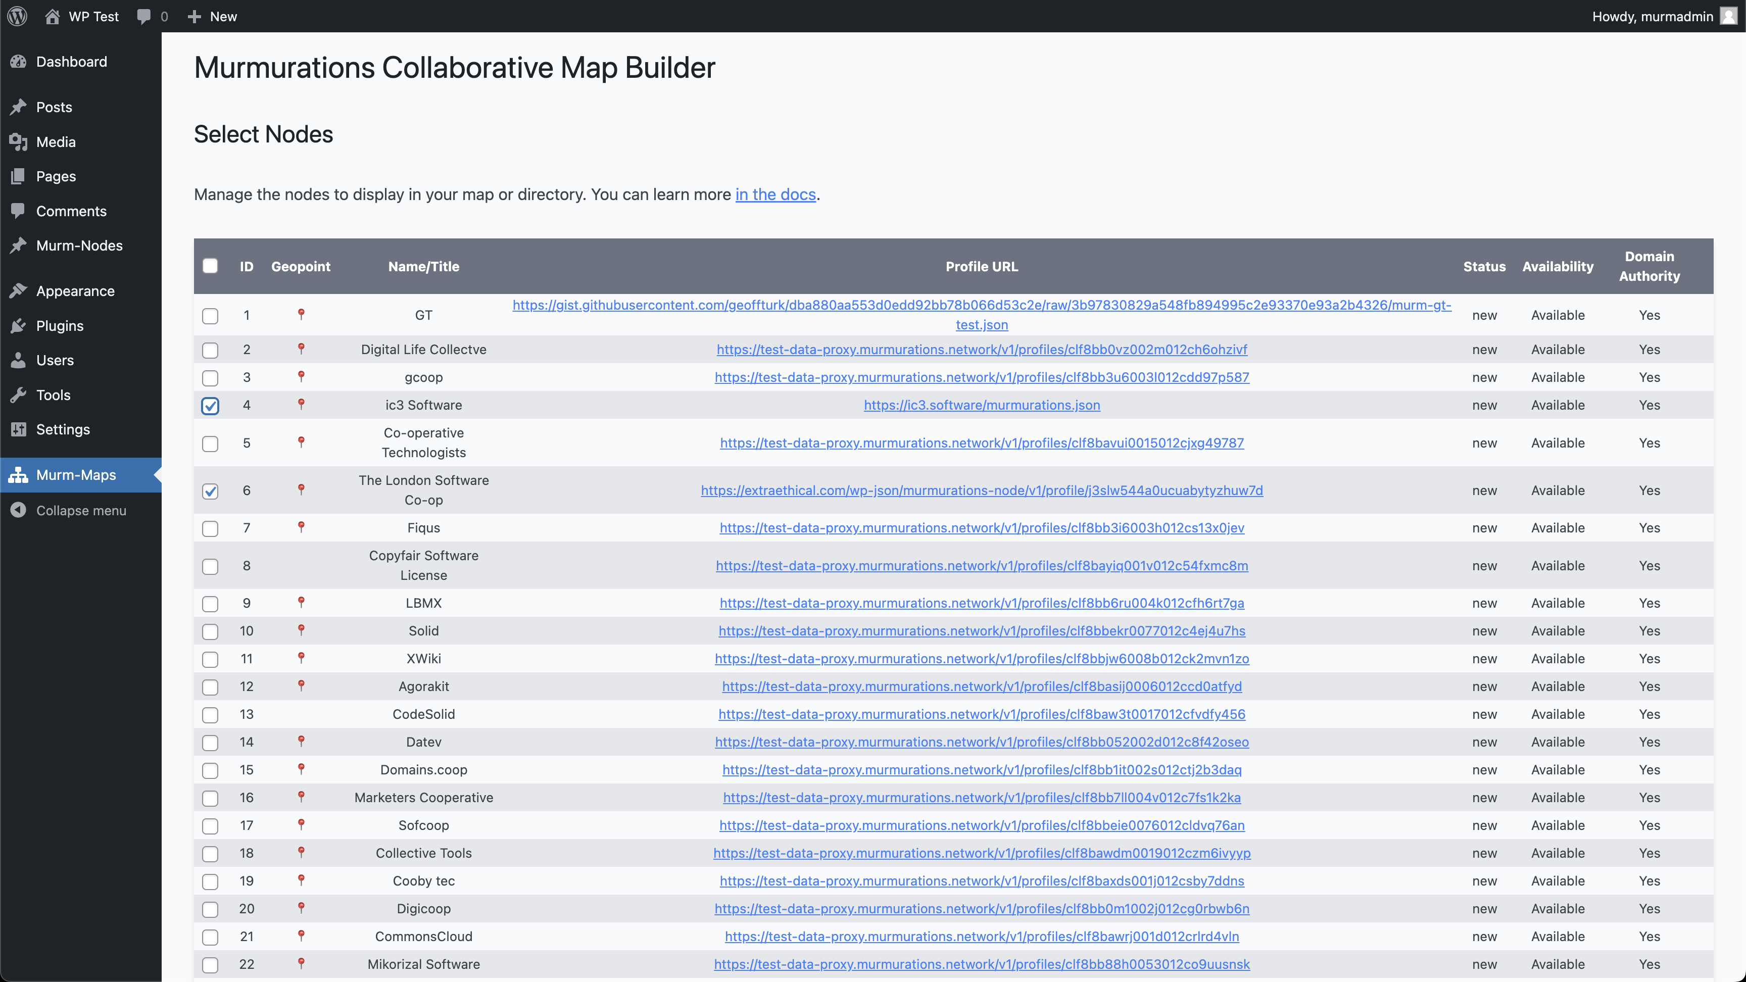This screenshot has width=1746, height=982.
Task: Expand the Collapse menu item
Action: [x=79, y=510]
